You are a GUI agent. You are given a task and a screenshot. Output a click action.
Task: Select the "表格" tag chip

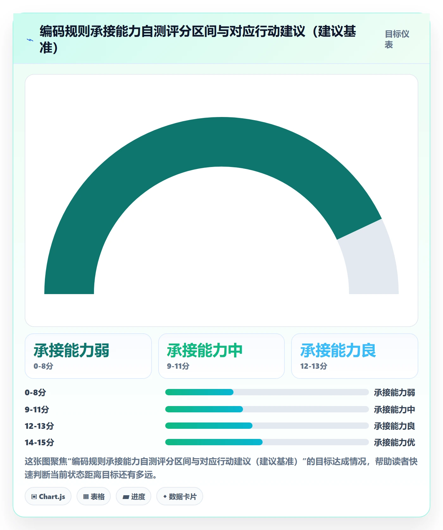[x=94, y=496]
